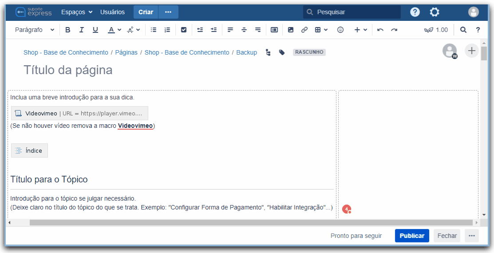Screen dimensions: 494x253
Task: Open first Shop - Base de Conhecimento breadcrumb
Action: click(66, 53)
